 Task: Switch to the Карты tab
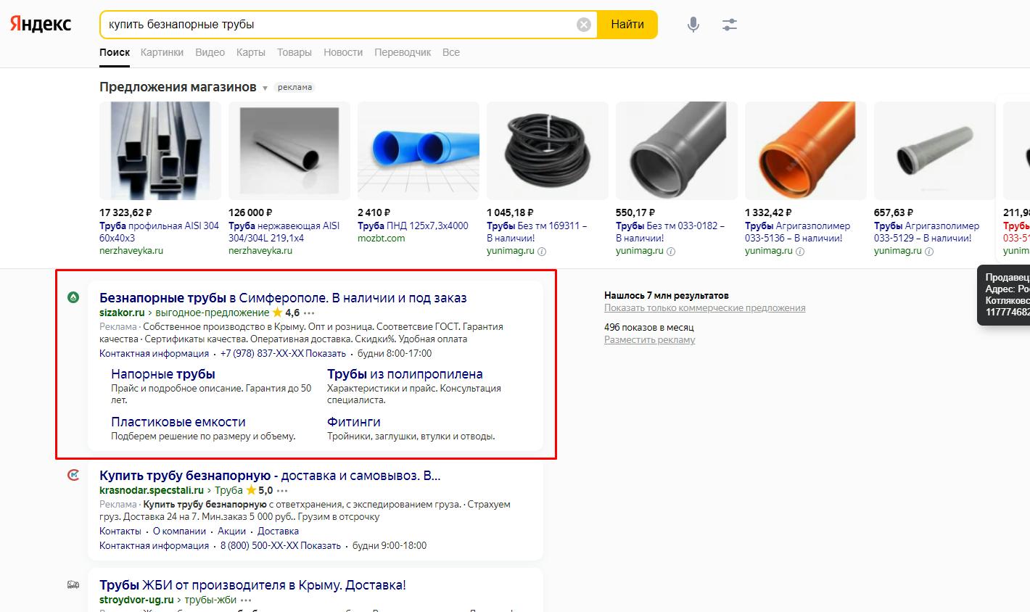click(x=250, y=52)
